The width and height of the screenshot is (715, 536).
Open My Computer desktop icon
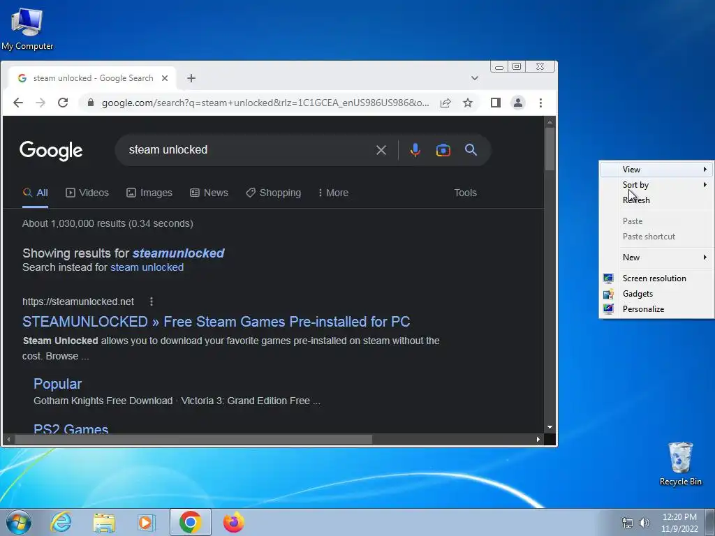(x=27, y=28)
